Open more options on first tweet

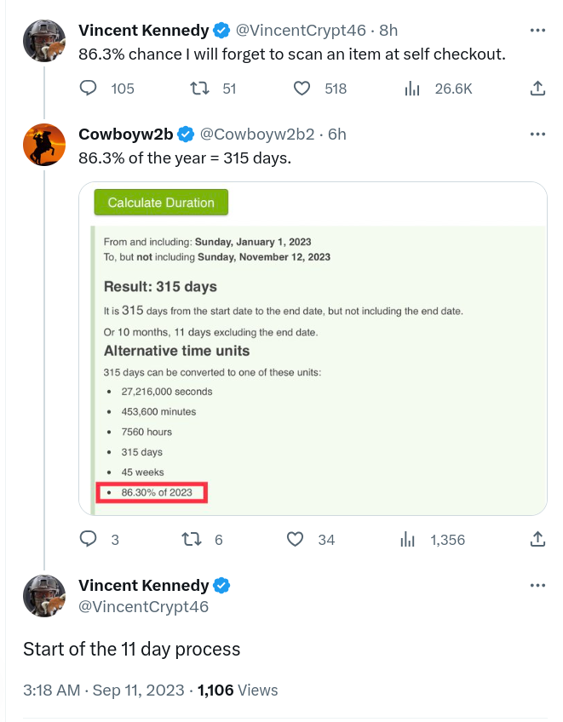click(537, 31)
